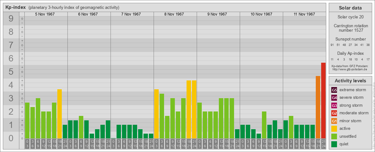Select the G1 minor storm legend swatch
Viewport: 375px width, 152px height.
[334, 121]
